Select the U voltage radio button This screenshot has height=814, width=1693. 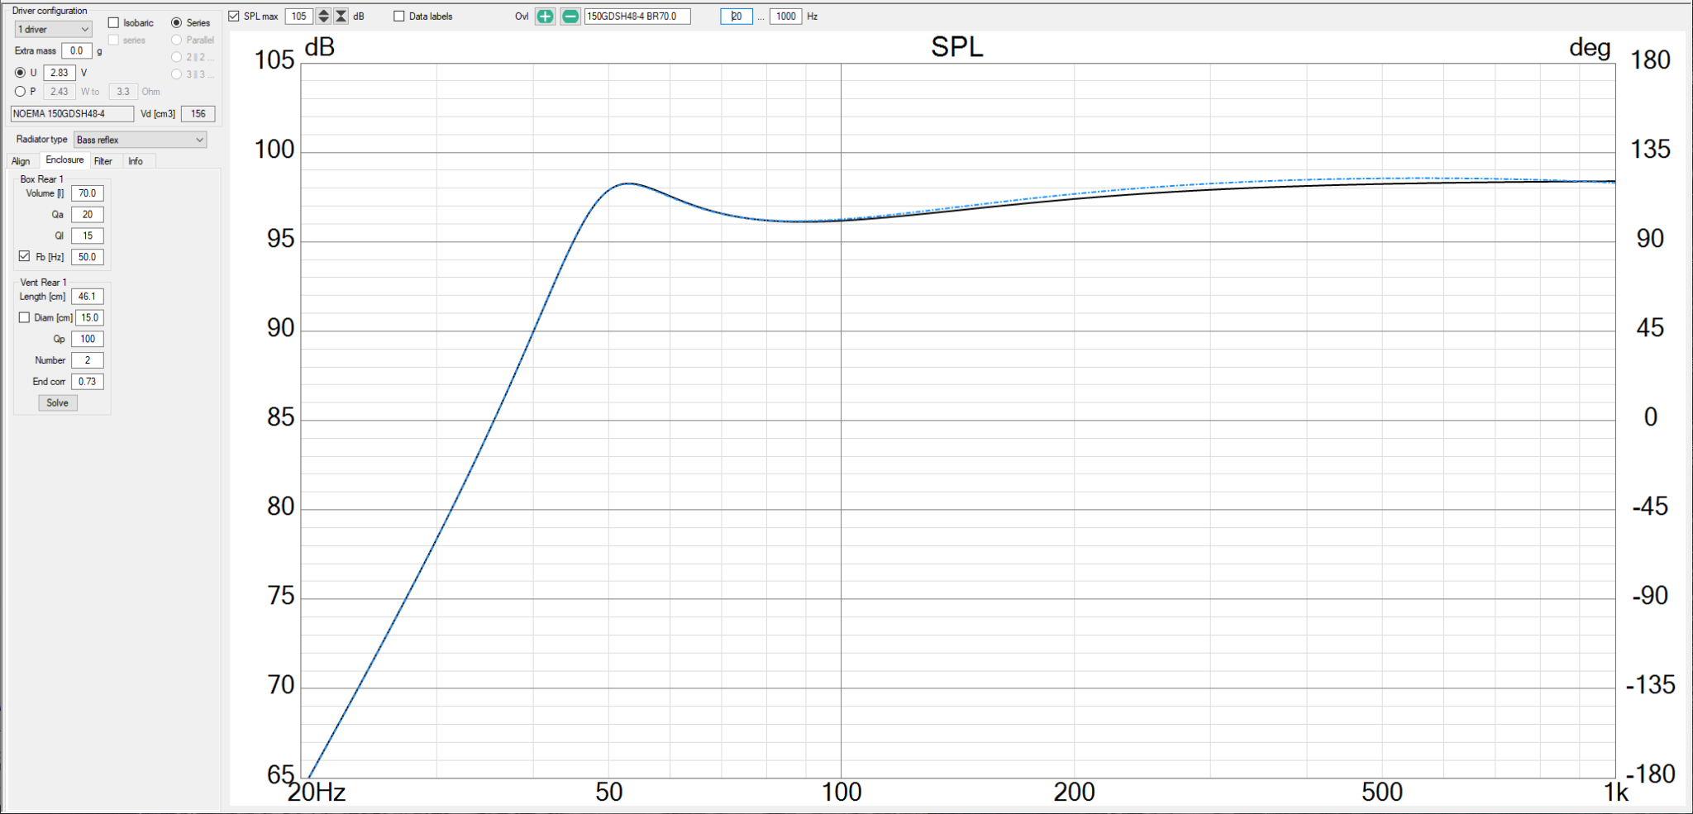(21, 73)
